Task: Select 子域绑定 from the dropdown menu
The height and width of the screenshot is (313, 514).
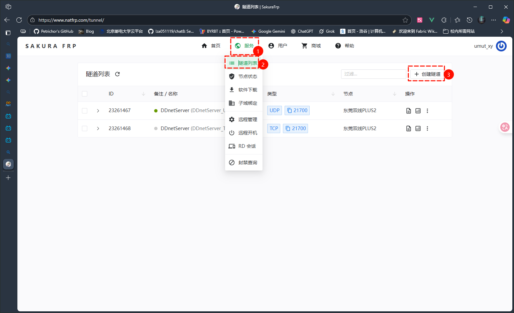Action: [243, 103]
